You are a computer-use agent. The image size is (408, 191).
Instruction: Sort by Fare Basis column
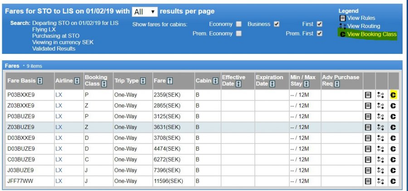40,81
